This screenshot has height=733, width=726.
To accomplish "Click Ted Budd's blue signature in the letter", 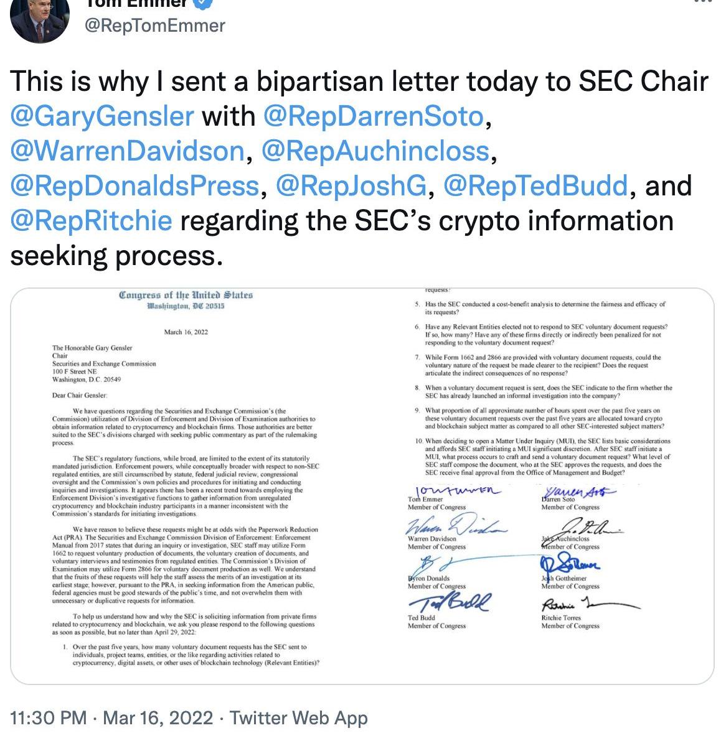I will [x=450, y=602].
